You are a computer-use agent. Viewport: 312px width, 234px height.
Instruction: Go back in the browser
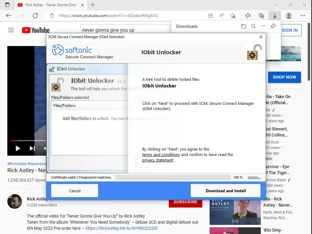coord(8,16)
